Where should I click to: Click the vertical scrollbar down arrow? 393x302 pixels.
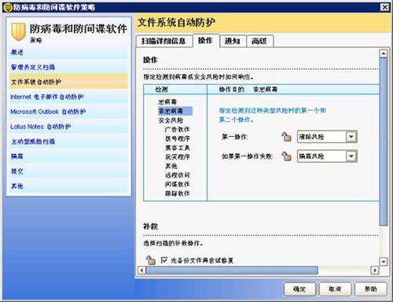tap(384, 261)
